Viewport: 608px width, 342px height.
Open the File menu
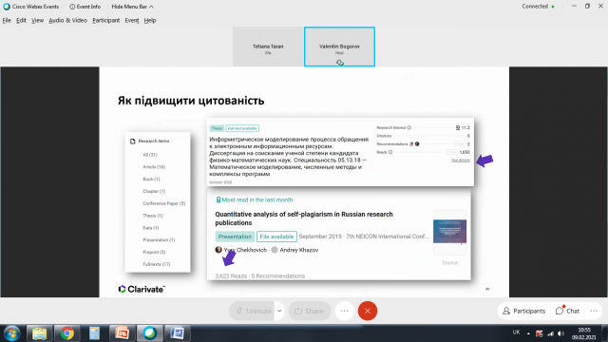(x=7, y=21)
